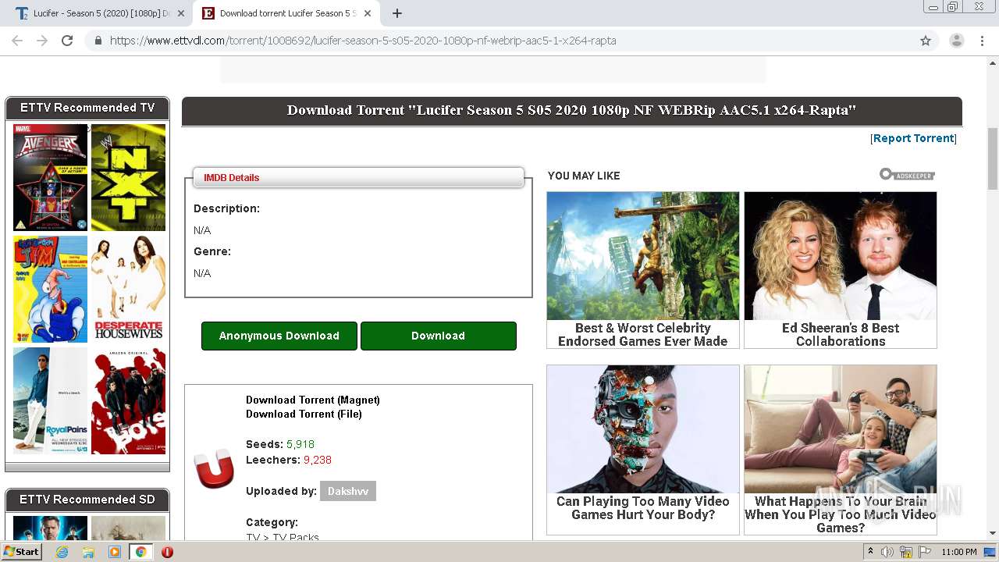Screen dimensions: 999x562
Task: Open the NXT poster thumbnail
Action: [x=128, y=177]
